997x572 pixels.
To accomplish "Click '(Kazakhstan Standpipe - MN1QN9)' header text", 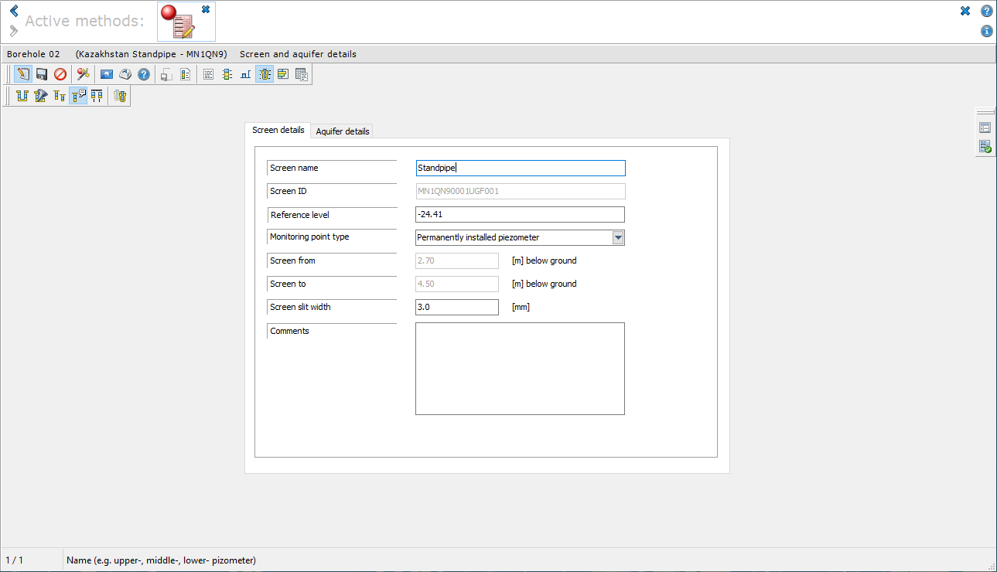I will (x=152, y=54).
